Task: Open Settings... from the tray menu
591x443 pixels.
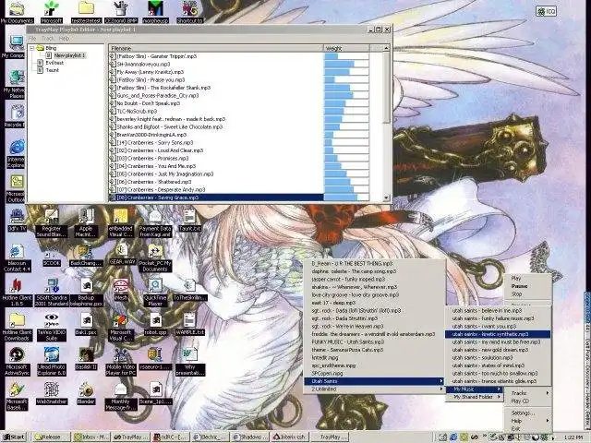Action: (x=528, y=413)
